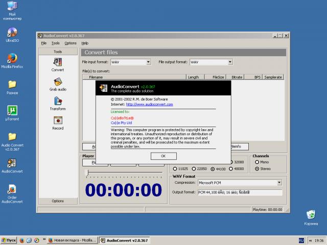This screenshot has height=245, width=327.
Task: Select the Transform tool icon
Action: [58, 102]
